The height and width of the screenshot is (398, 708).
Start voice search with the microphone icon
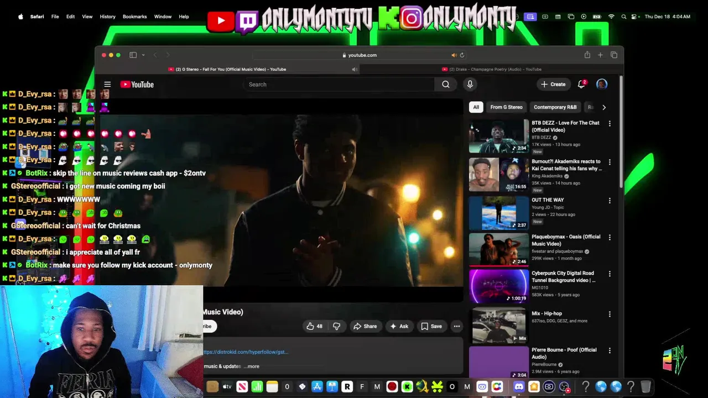[x=470, y=84]
